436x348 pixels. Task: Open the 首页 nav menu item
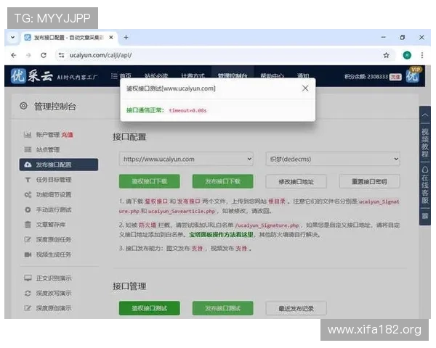(121, 75)
